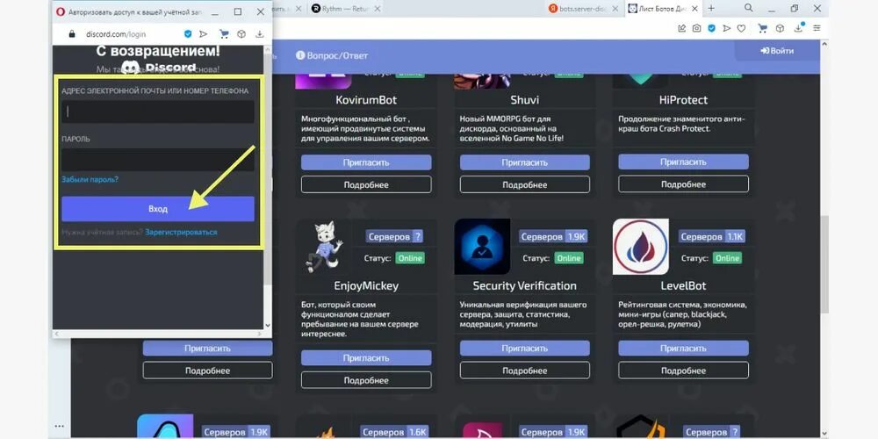The image size is (878, 439).
Task: Open the shopping cart in the main browser toolbar
Action: (762, 28)
